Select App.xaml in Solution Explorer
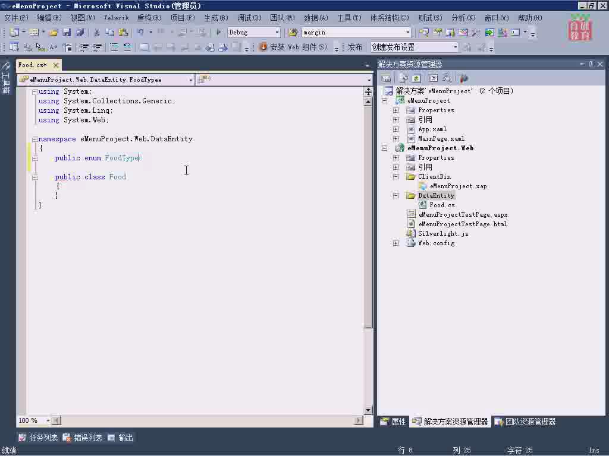Image resolution: width=609 pixels, height=456 pixels. 432,129
